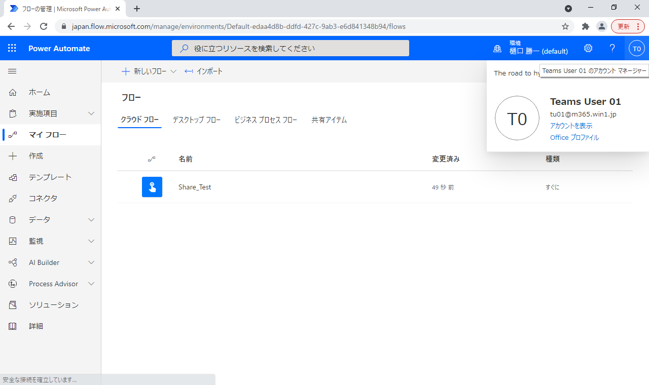
Task: Click the 詳細 book icon
Action: point(13,326)
